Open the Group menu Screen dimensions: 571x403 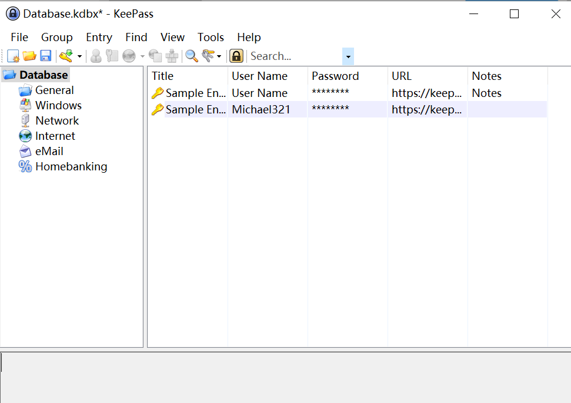57,37
